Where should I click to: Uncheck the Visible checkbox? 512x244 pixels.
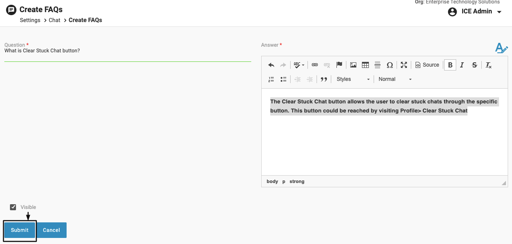tap(13, 207)
